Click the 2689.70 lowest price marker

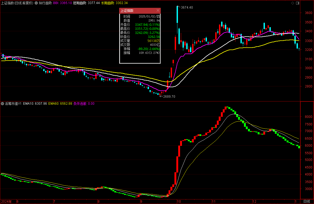tap(169, 96)
